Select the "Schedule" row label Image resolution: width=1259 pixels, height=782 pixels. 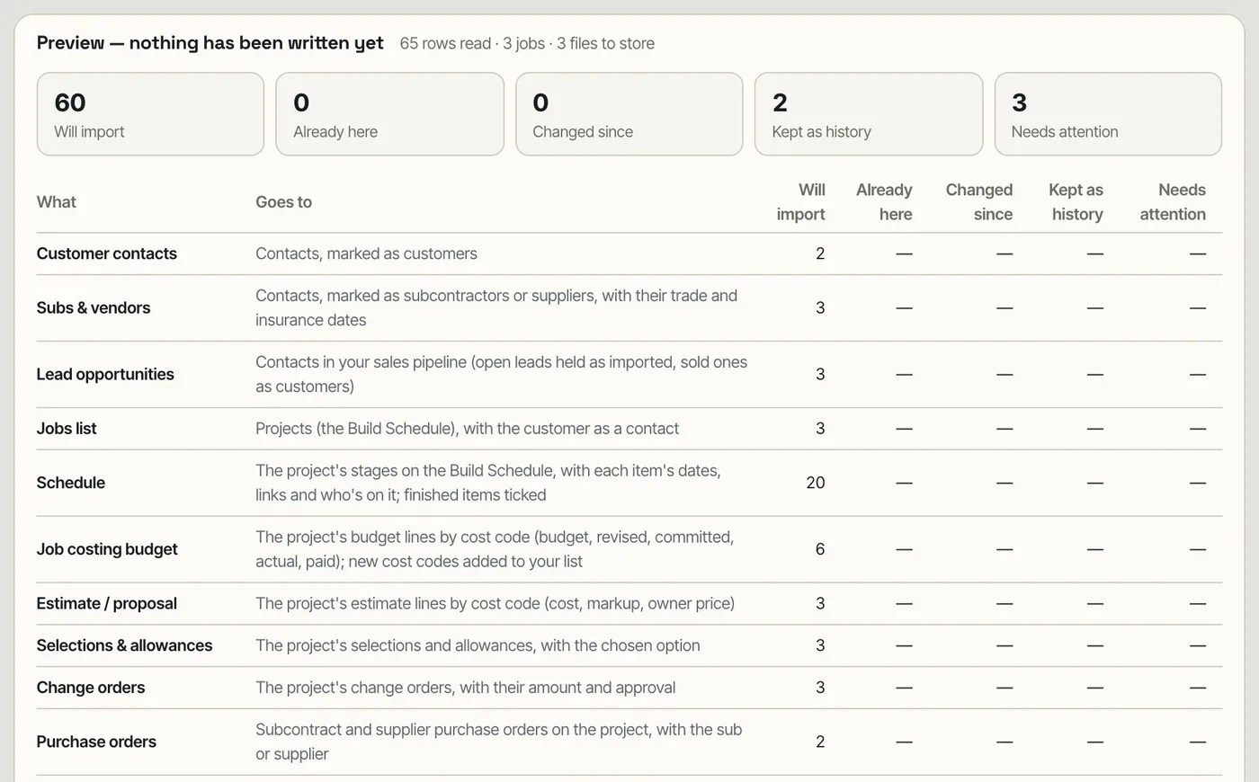pyautogui.click(x=71, y=483)
